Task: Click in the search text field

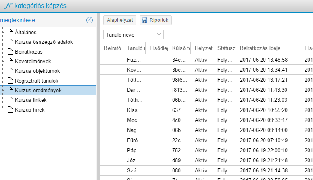Action: (x=239, y=35)
